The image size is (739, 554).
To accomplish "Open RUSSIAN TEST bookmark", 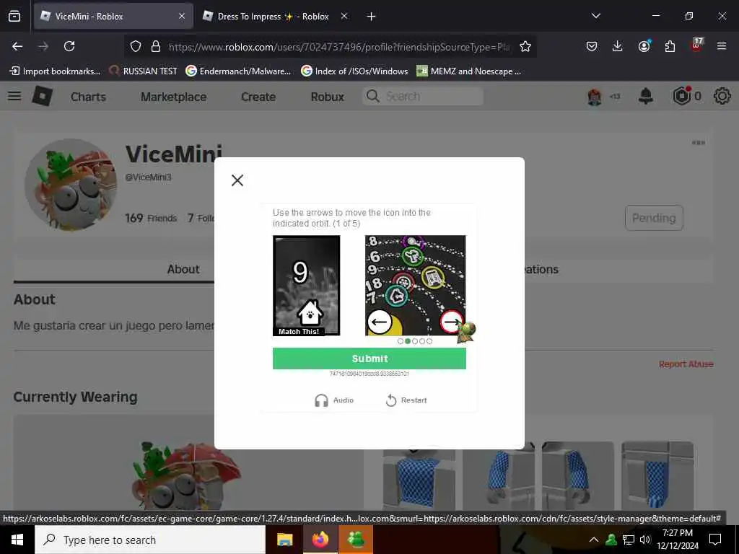I will coord(144,71).
